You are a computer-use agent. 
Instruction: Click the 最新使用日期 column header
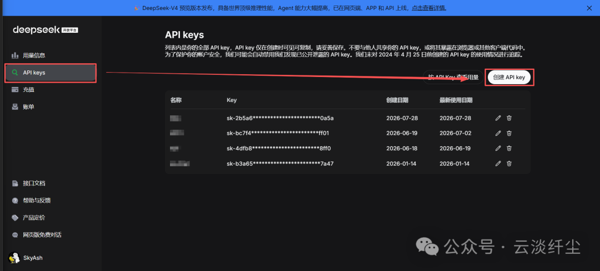coord(456,100)
